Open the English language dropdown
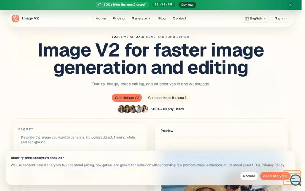This screenshot has height=191, width=305. [x=255, y=18]
